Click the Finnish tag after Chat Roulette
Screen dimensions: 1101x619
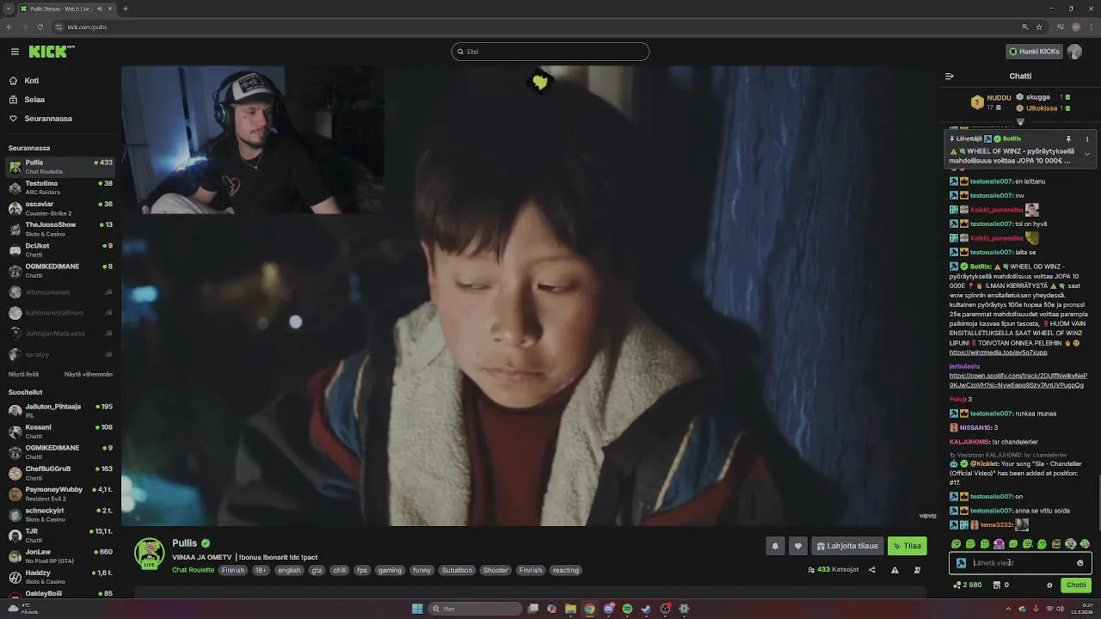click(233, 570)
